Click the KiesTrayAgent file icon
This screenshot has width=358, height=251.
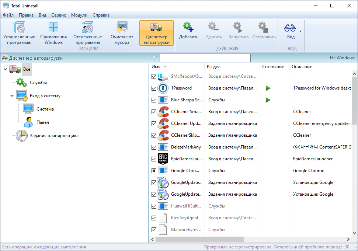pyautogui.click(x=163, y=218)
